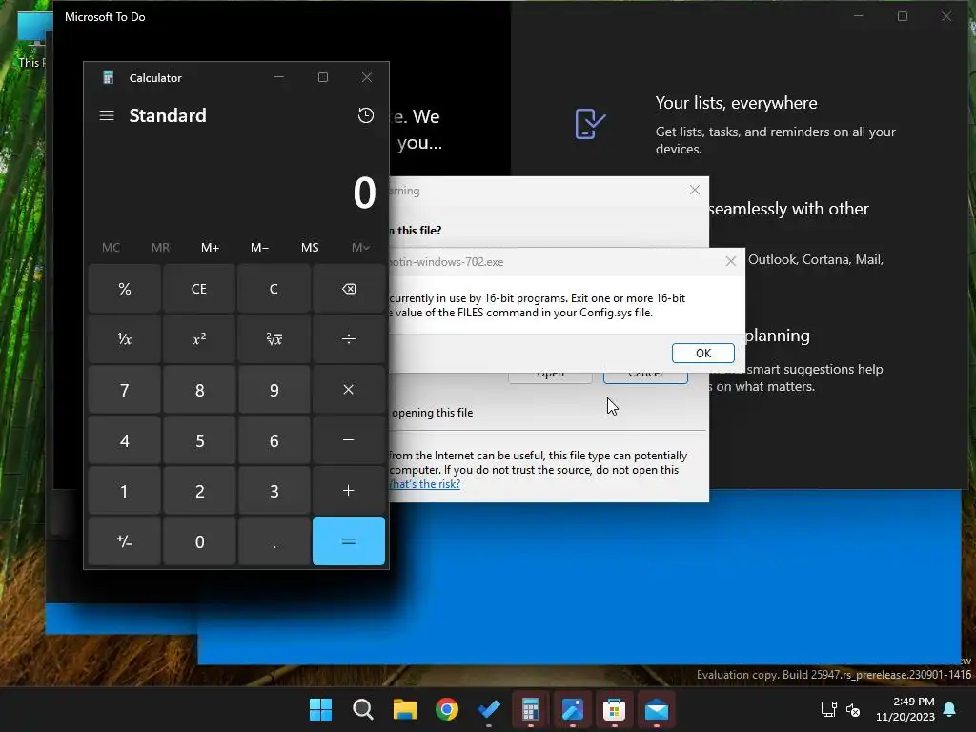This screenshot has width=976, height=732.
Task: Open the Windows Start menu
Action: [320, 709]
